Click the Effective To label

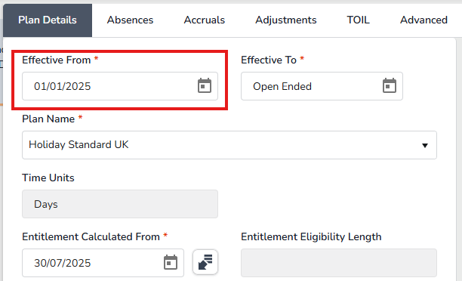[269, 60]
